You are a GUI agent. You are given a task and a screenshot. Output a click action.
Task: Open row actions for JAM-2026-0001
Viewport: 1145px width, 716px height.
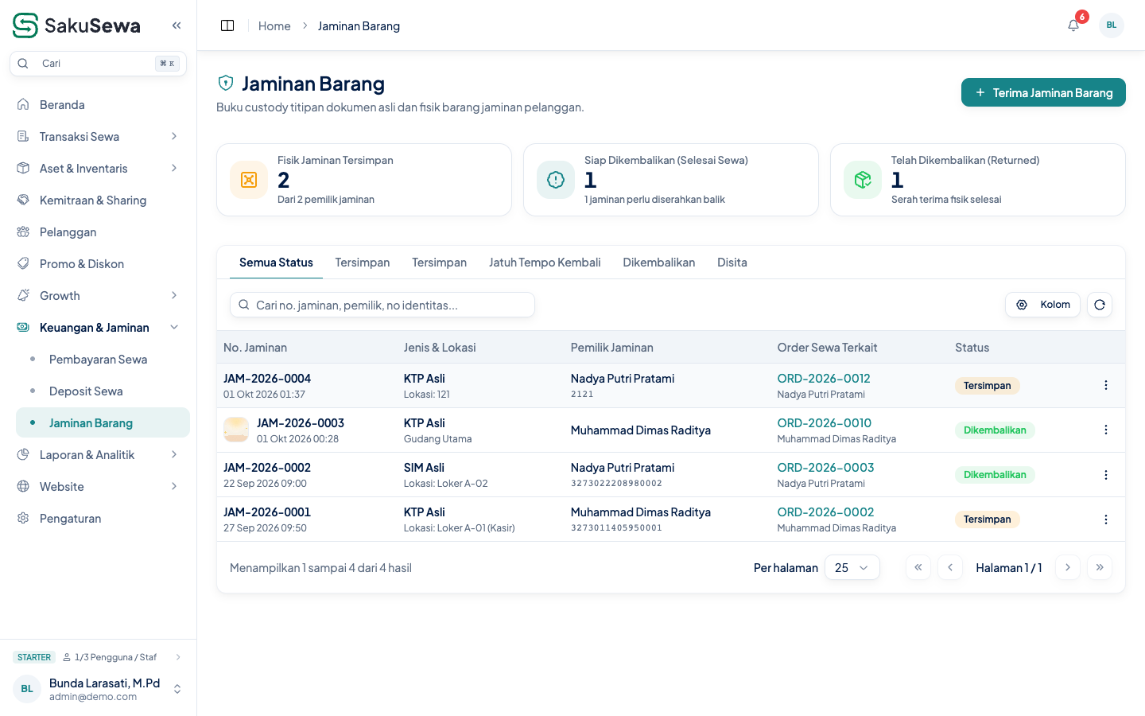(1106, 519)
